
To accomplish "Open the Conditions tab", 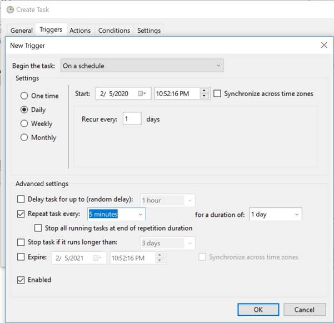I will [x=114, y=31].
